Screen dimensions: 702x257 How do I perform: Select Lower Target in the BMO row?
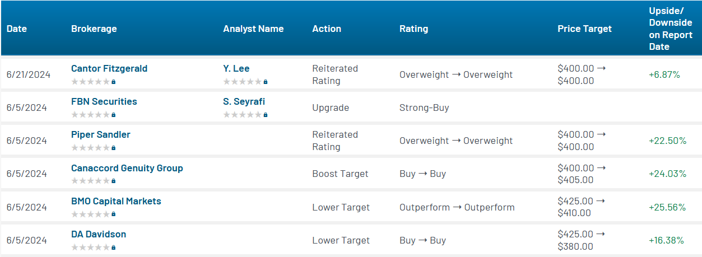341,207
